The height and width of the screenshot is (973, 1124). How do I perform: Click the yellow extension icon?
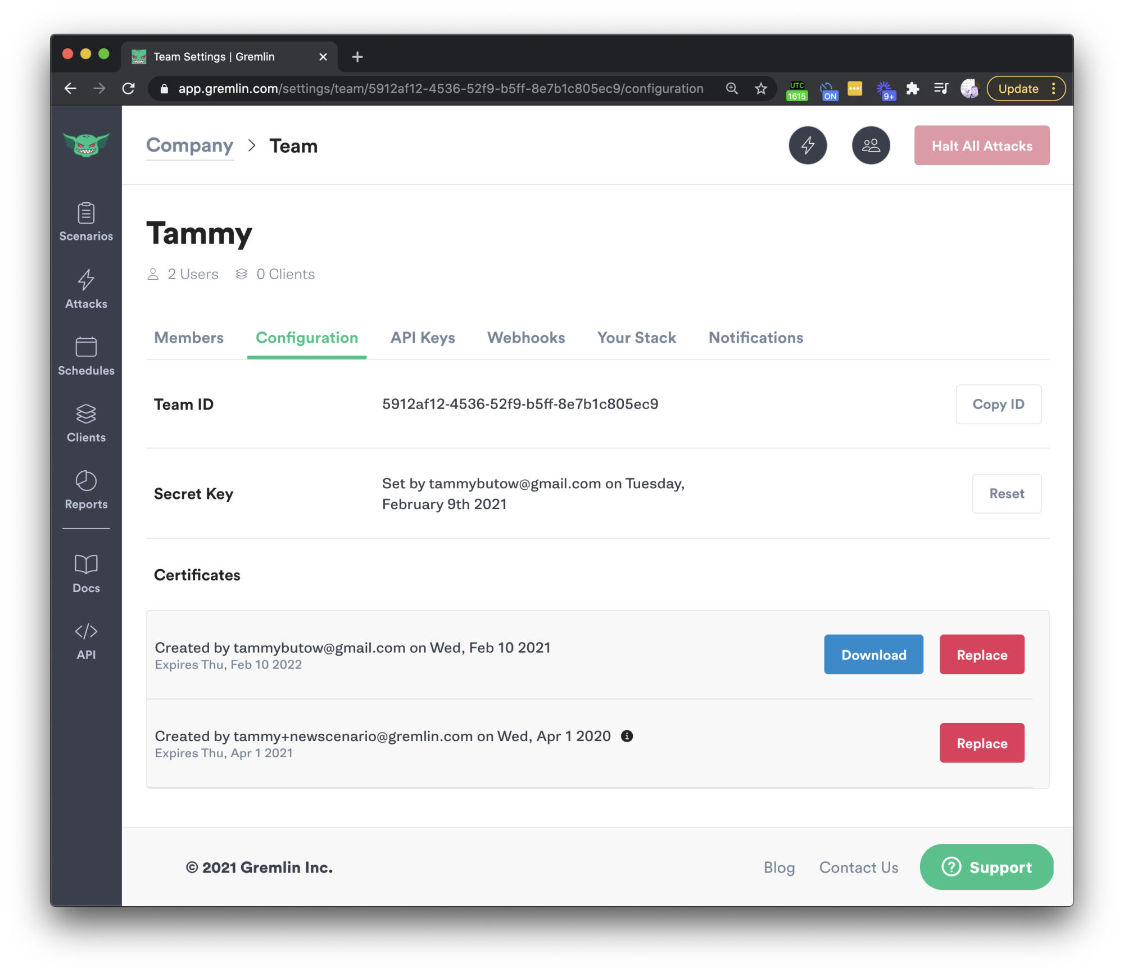(x=855, y=89)
